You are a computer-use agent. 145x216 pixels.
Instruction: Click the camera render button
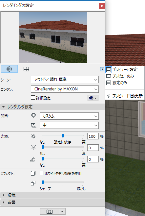(50, 211)
